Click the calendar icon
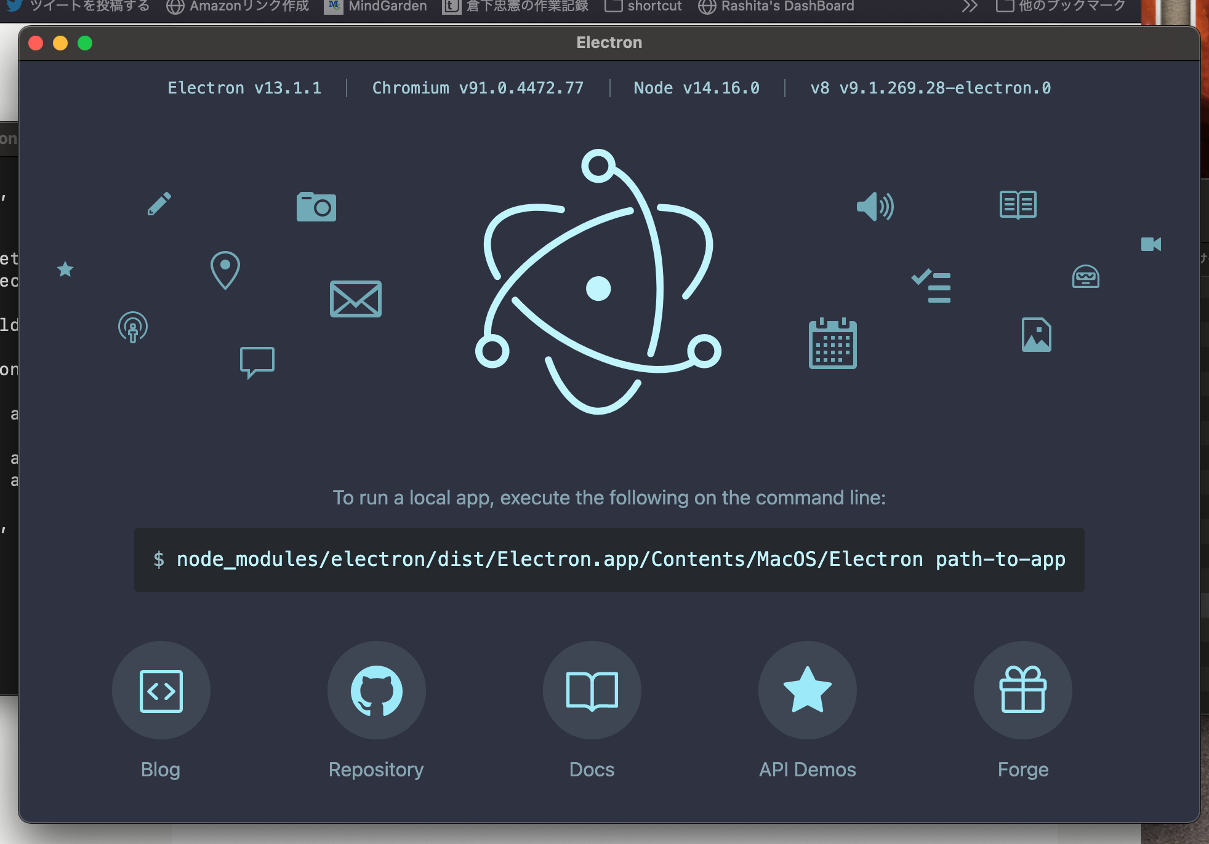The image size is (1209, 844). pos(832,345)
